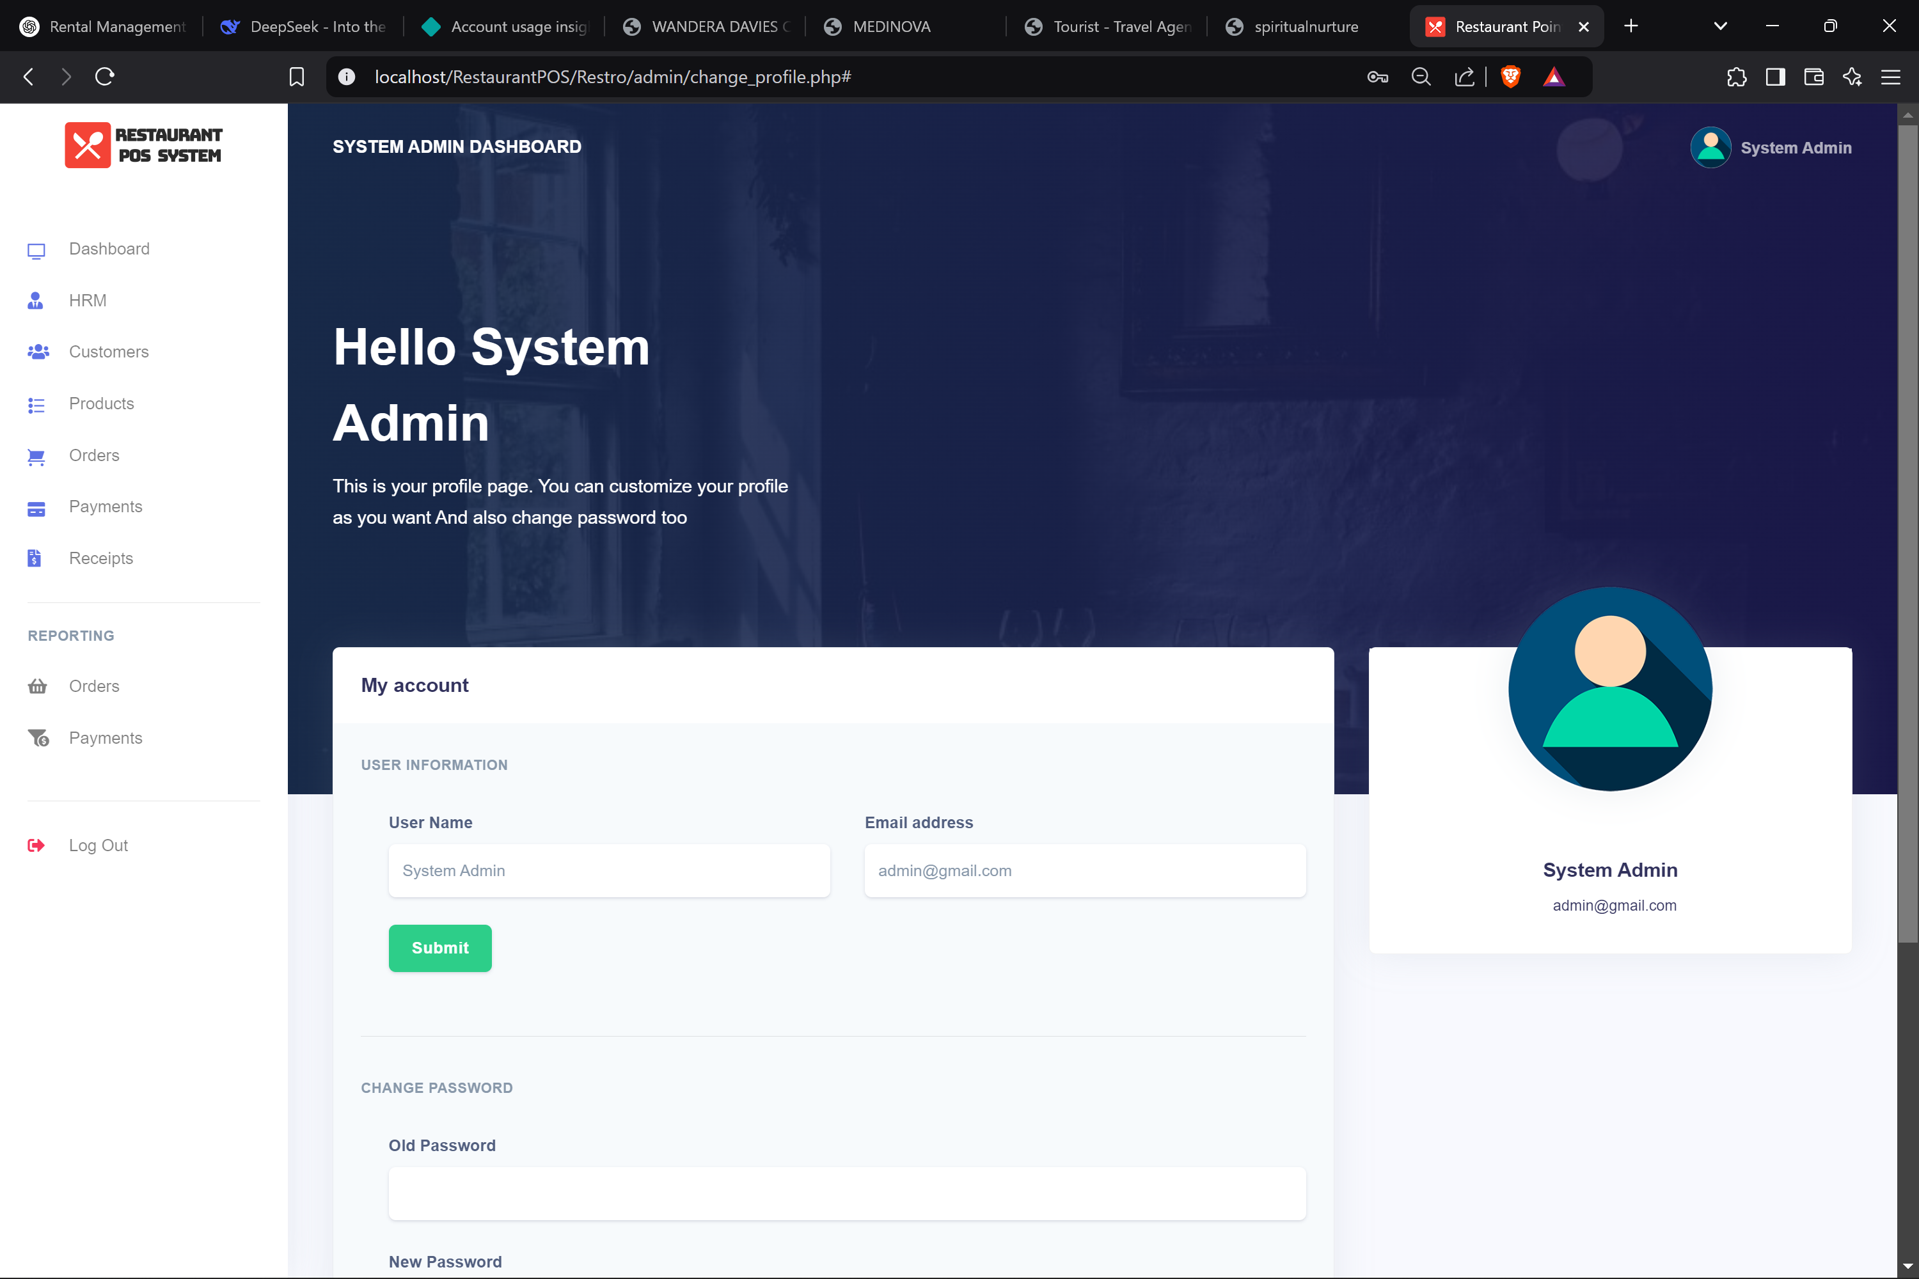Screen dimensions: 1919x1279
Task: Switch to spiritualnurture tab
Action: click(x=1307, y=26)
